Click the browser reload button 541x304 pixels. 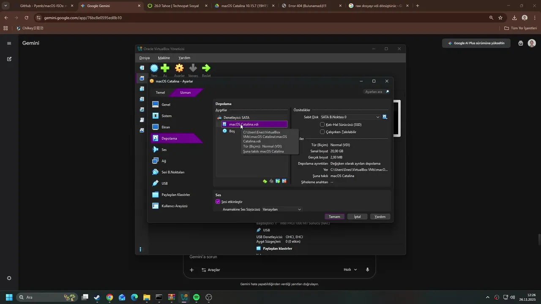coord(26,18)
